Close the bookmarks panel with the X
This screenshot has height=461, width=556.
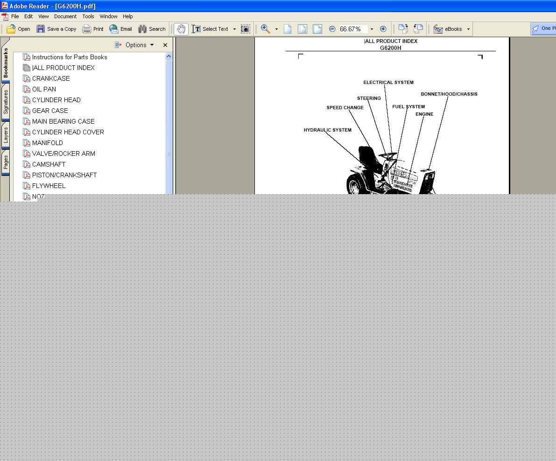[165, 45]
